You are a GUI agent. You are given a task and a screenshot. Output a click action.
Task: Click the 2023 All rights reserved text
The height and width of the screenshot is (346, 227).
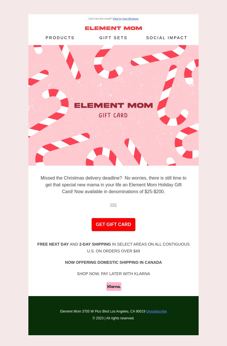113,318
